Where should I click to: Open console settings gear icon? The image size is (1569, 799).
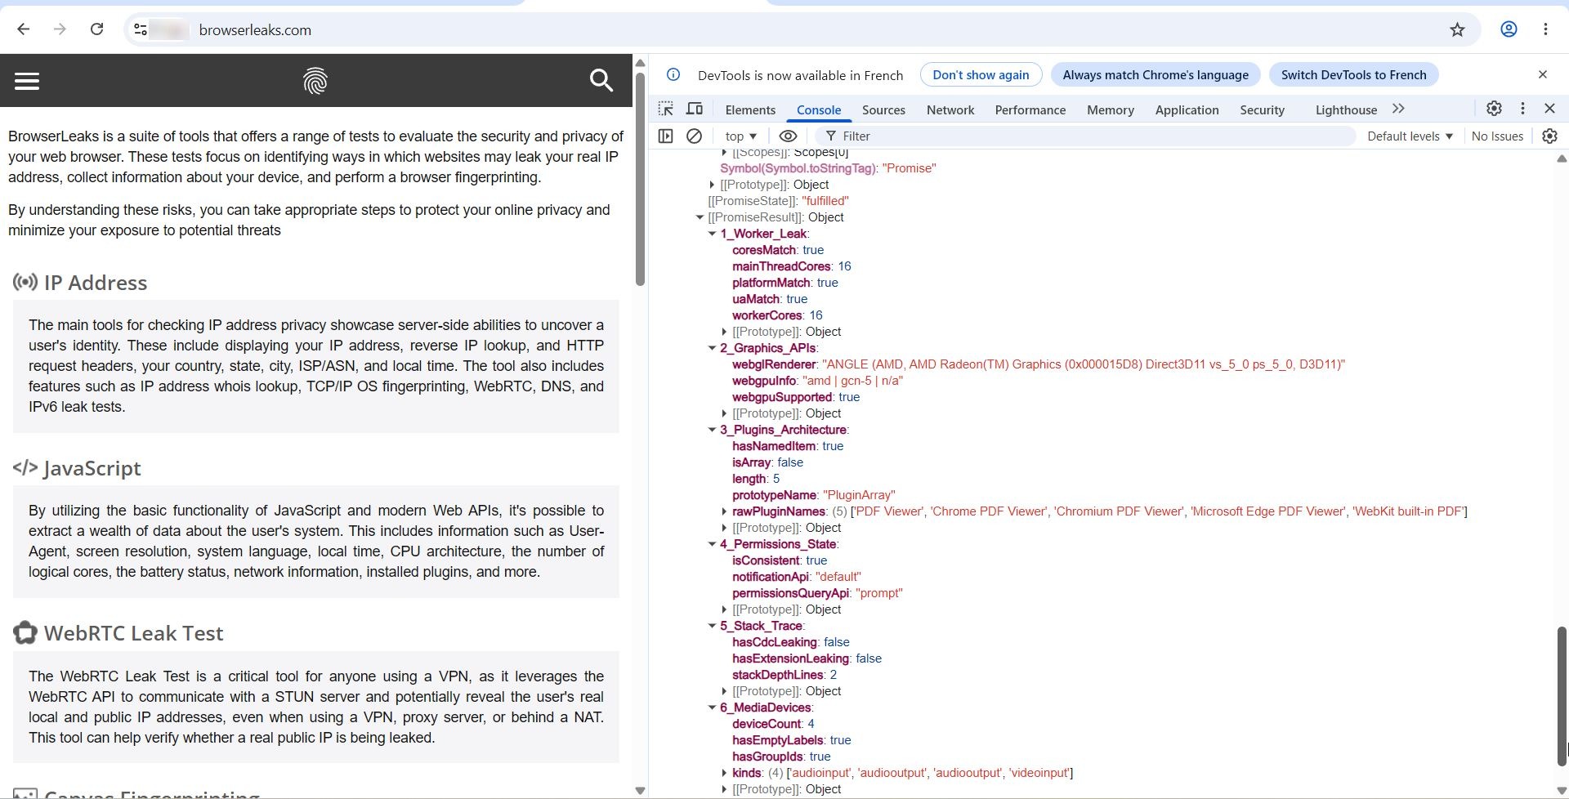[1549, 136]
